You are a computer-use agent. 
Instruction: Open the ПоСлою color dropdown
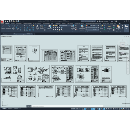click(94, 26)
